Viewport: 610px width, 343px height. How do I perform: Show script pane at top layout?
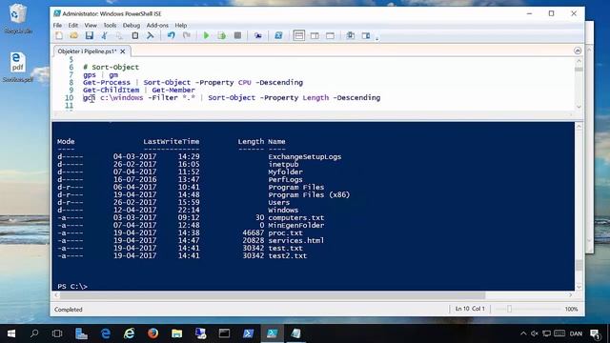pyautogui.click(x=298, y=36)
